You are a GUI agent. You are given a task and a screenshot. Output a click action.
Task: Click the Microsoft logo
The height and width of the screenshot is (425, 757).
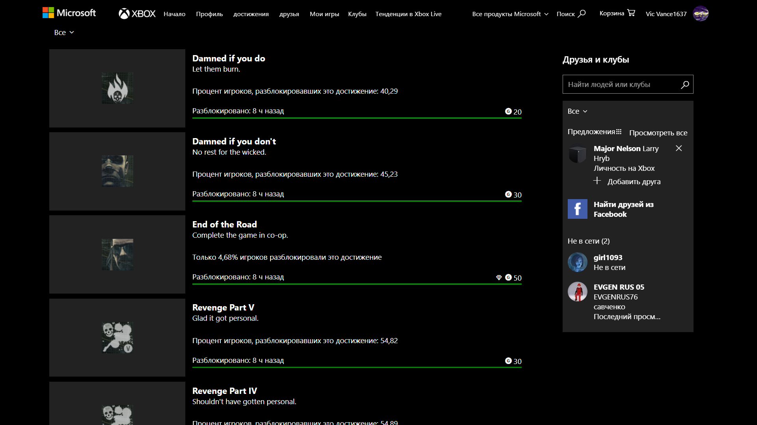pyautogui.click(x=69, y=13)
